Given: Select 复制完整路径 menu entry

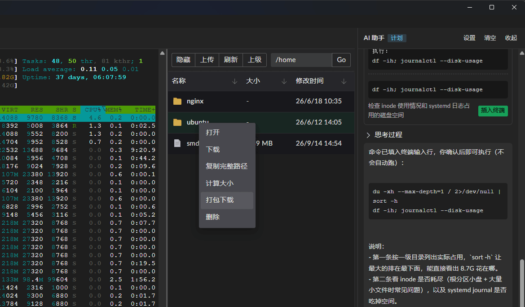Looking at the screenshot, I should pos(227,166).
